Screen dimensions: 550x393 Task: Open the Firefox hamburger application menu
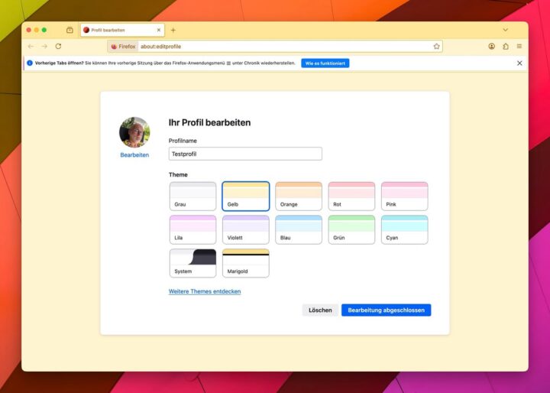(519, 46)
